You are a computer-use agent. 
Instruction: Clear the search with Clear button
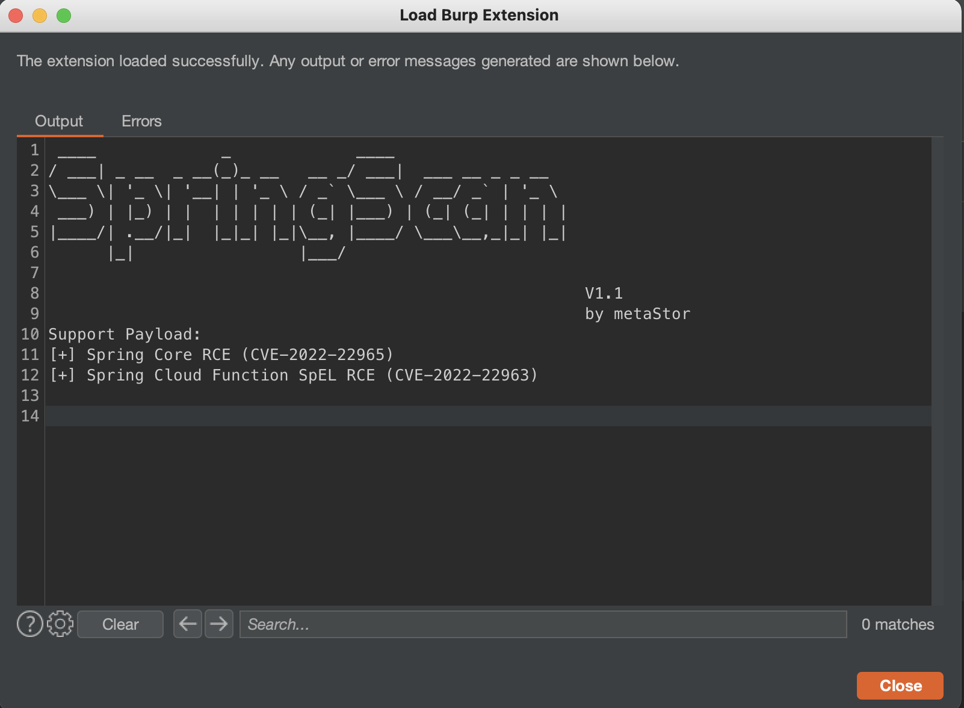tap(120, 624)
